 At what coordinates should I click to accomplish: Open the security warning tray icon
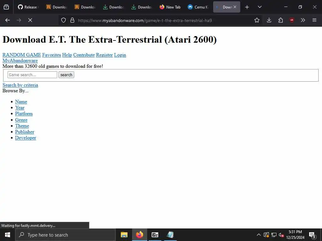266,235
